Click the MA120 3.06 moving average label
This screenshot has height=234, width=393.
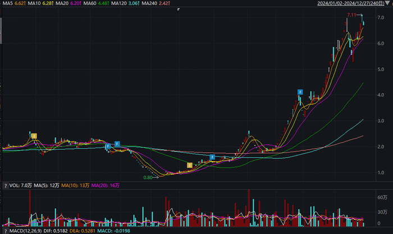click(125, 3)
